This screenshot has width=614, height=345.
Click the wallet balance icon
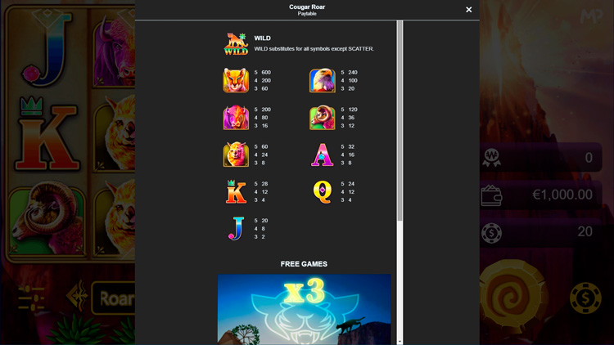pyautogui.click(x=491, y=195)
